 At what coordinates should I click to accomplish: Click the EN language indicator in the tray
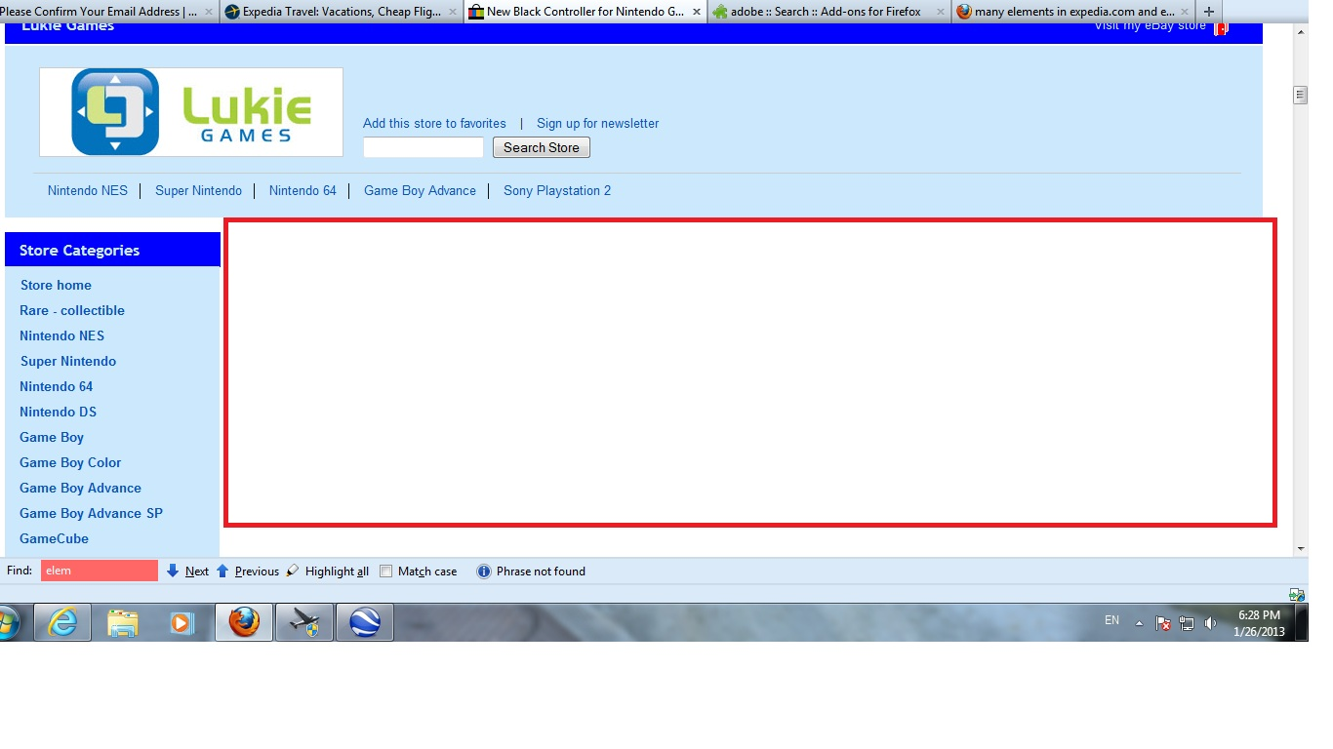(x=1111, y=620)
